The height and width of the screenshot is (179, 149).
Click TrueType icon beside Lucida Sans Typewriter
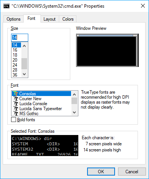(x=16, y=109)
